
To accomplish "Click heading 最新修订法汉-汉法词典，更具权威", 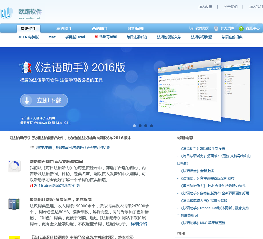I will (61, 200).
